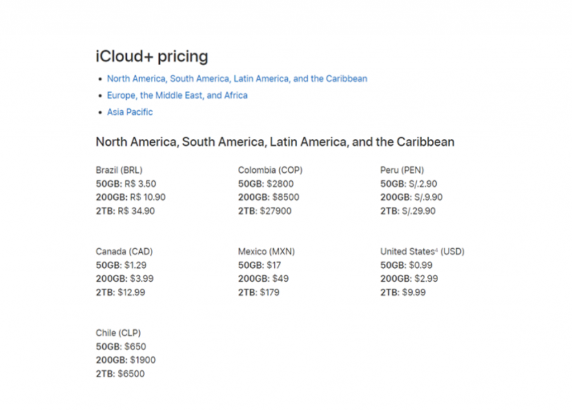Click the United States (USD) country label
The image size is (572, 411).
pyautogui.click(x=422, y=252)
